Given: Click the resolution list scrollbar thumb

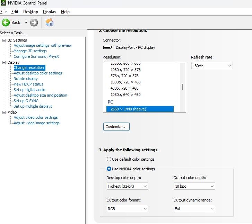Looking at the screenshot, I should (x=183, y=87).
